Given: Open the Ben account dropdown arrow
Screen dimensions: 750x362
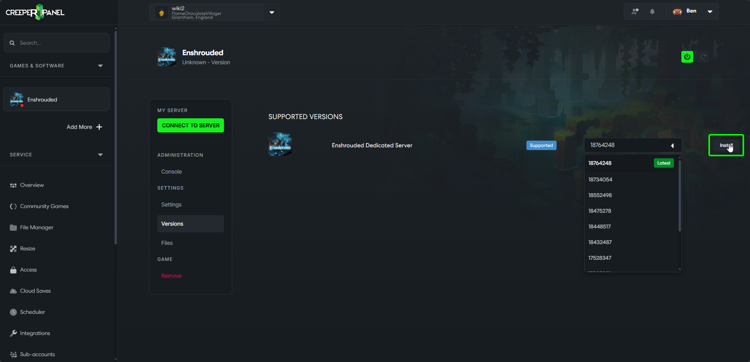Looking at the screenshot, I should pos(710,11).
